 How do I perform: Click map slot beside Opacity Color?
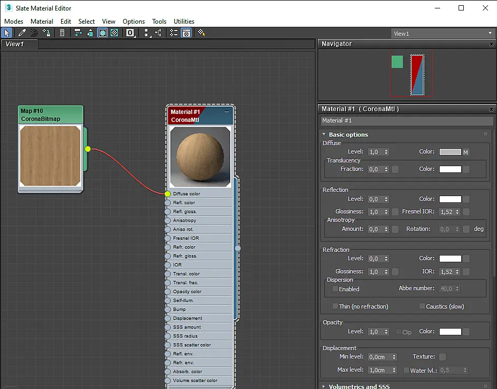pyautogui.click(x=466, y=332)
